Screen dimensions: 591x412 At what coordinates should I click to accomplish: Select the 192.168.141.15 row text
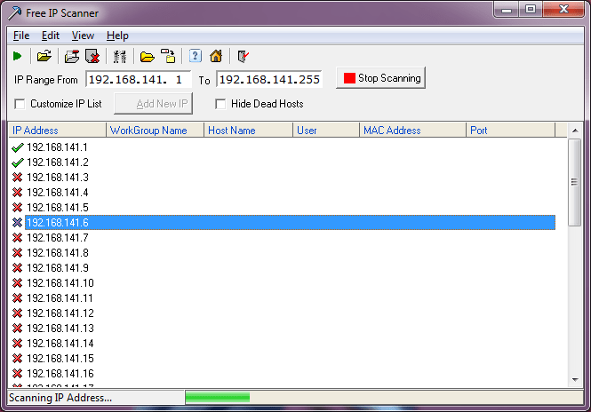click(x=60, y=358)
